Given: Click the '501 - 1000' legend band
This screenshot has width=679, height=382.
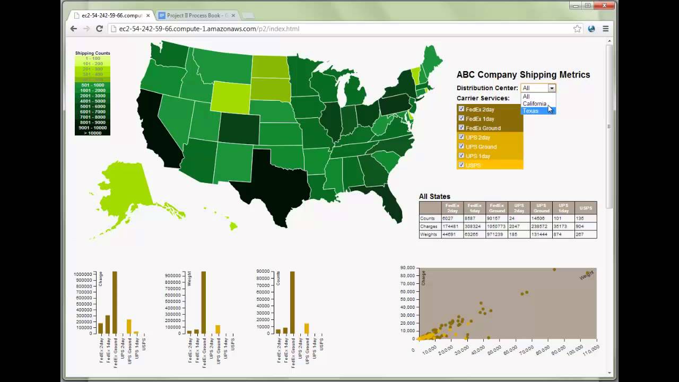Looking at the screenshot, I should [92, 85].
